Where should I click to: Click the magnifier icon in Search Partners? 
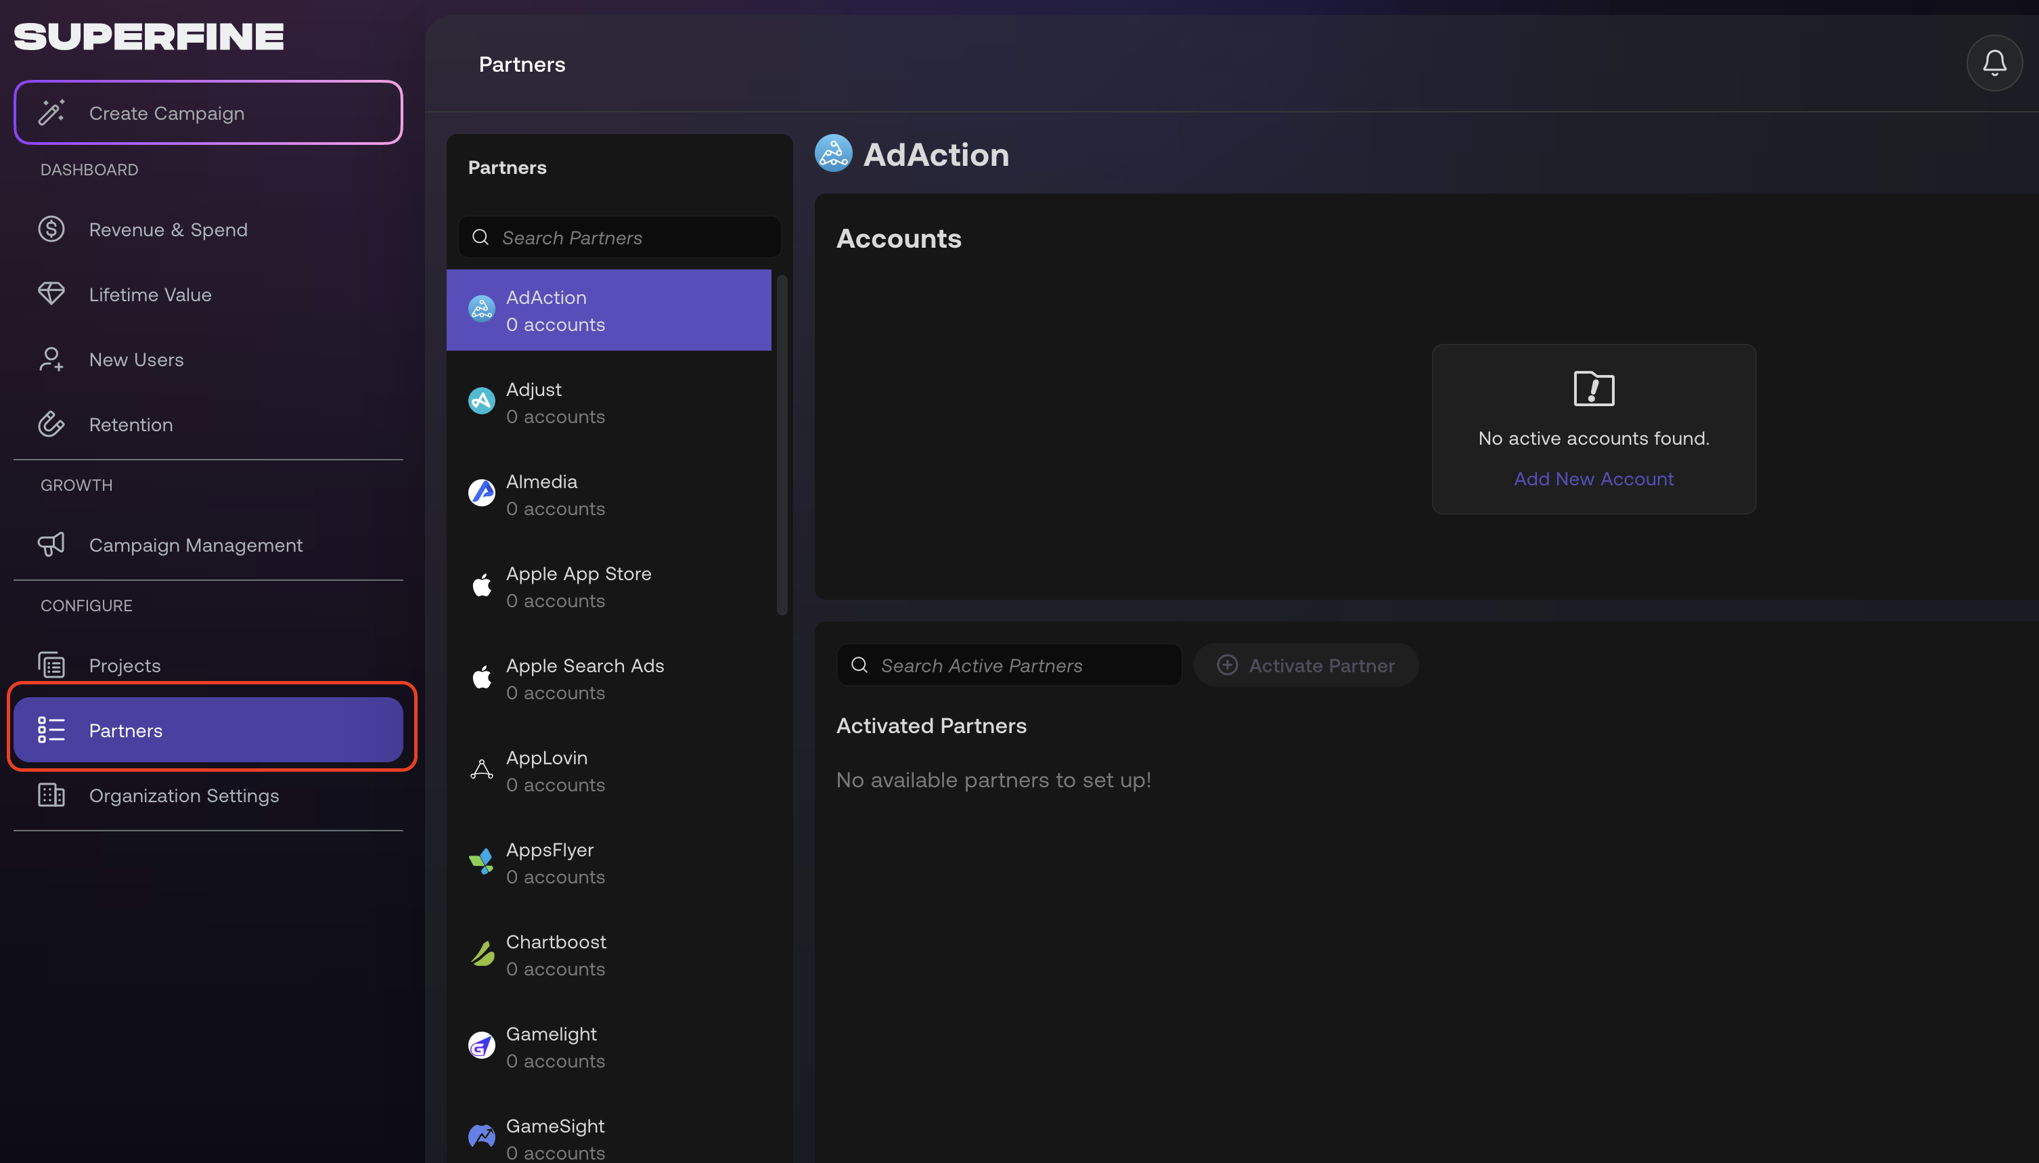pyautogui.click(x=480, y=237)
